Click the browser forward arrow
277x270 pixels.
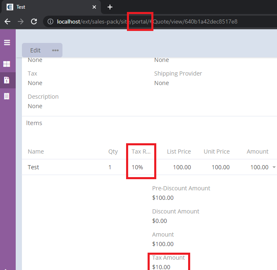pos(21,21)
